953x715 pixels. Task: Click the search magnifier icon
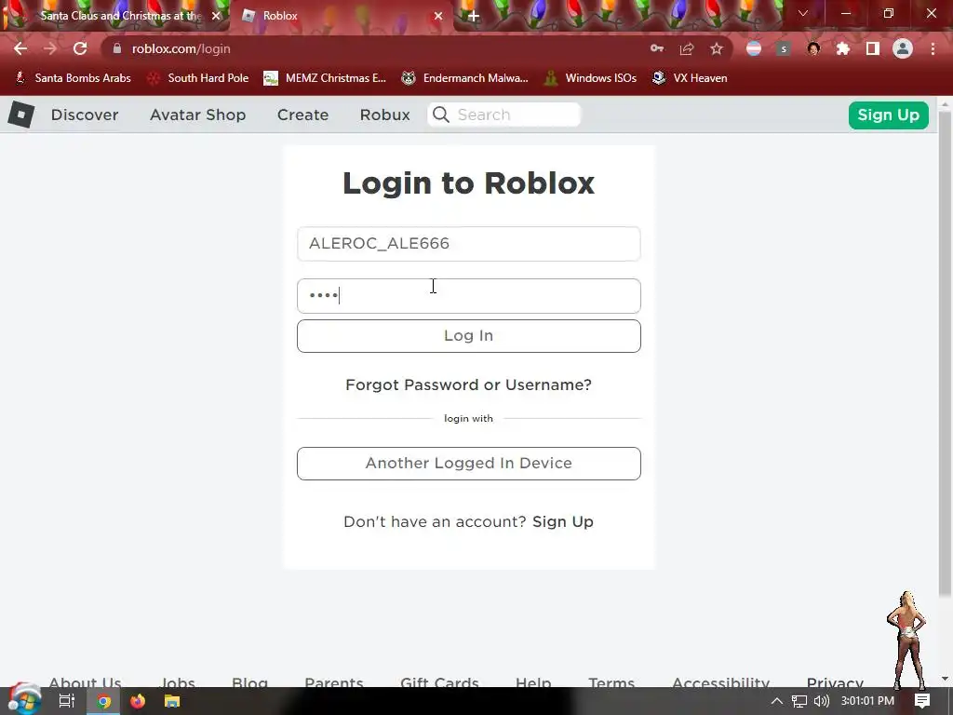coord(440,115)
